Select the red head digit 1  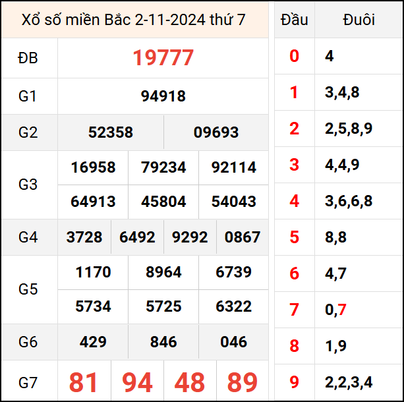pyautogui.click(x=294, y=92)
